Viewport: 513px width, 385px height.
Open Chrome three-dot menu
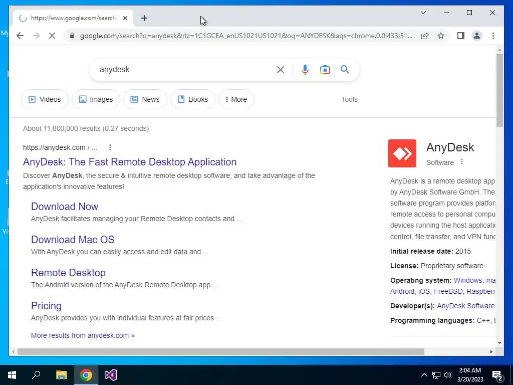point(493,36)
